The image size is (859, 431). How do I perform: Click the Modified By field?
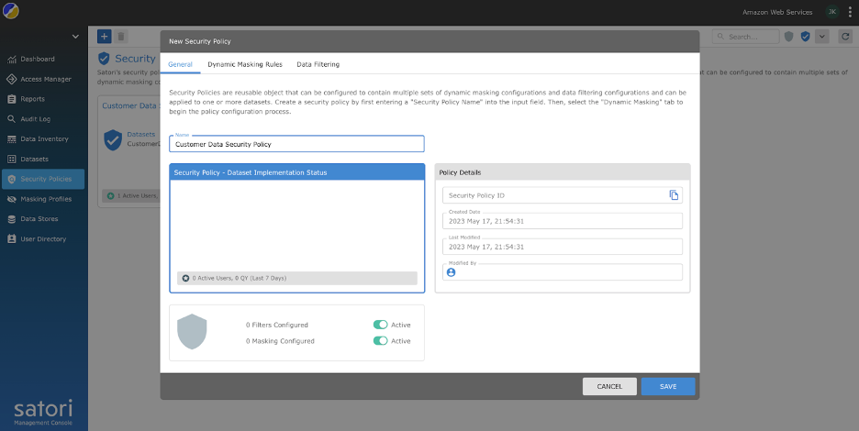pos(562,272)
